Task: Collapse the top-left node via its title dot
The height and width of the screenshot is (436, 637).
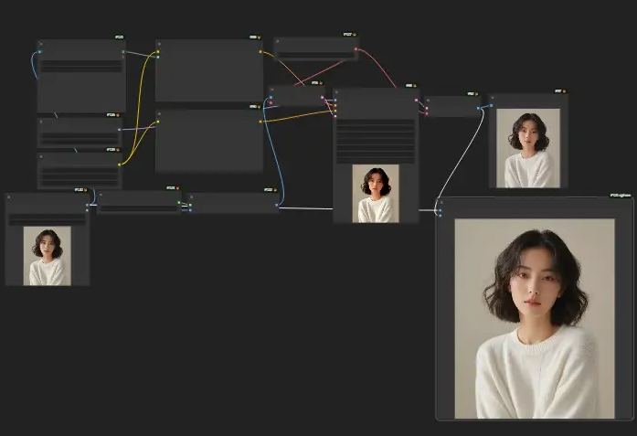Action: tap(41, 44)
